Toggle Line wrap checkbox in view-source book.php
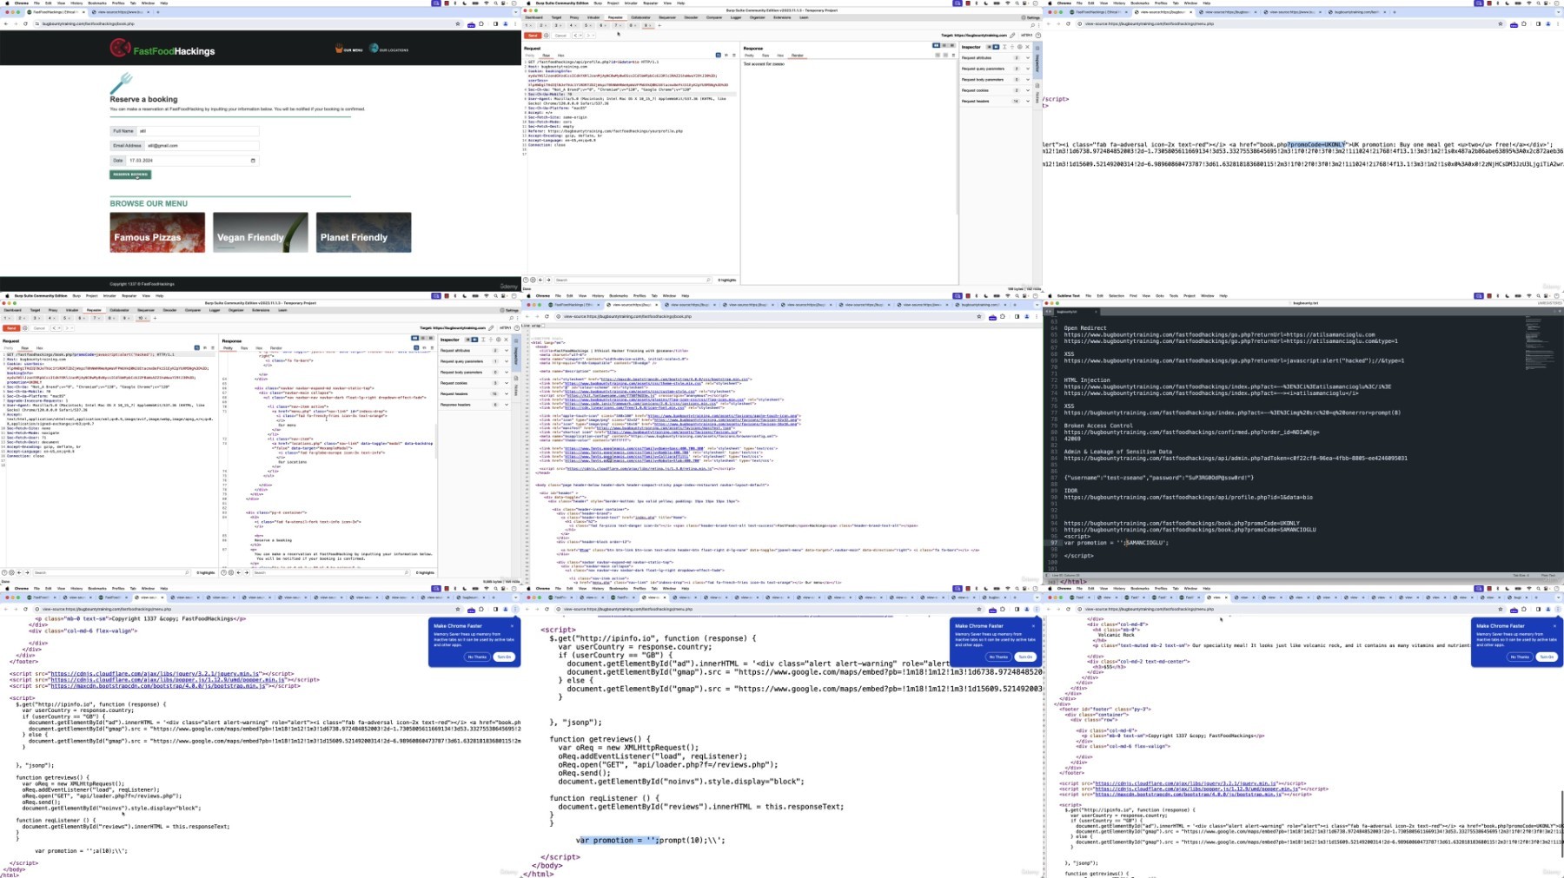 coord(542,326)
